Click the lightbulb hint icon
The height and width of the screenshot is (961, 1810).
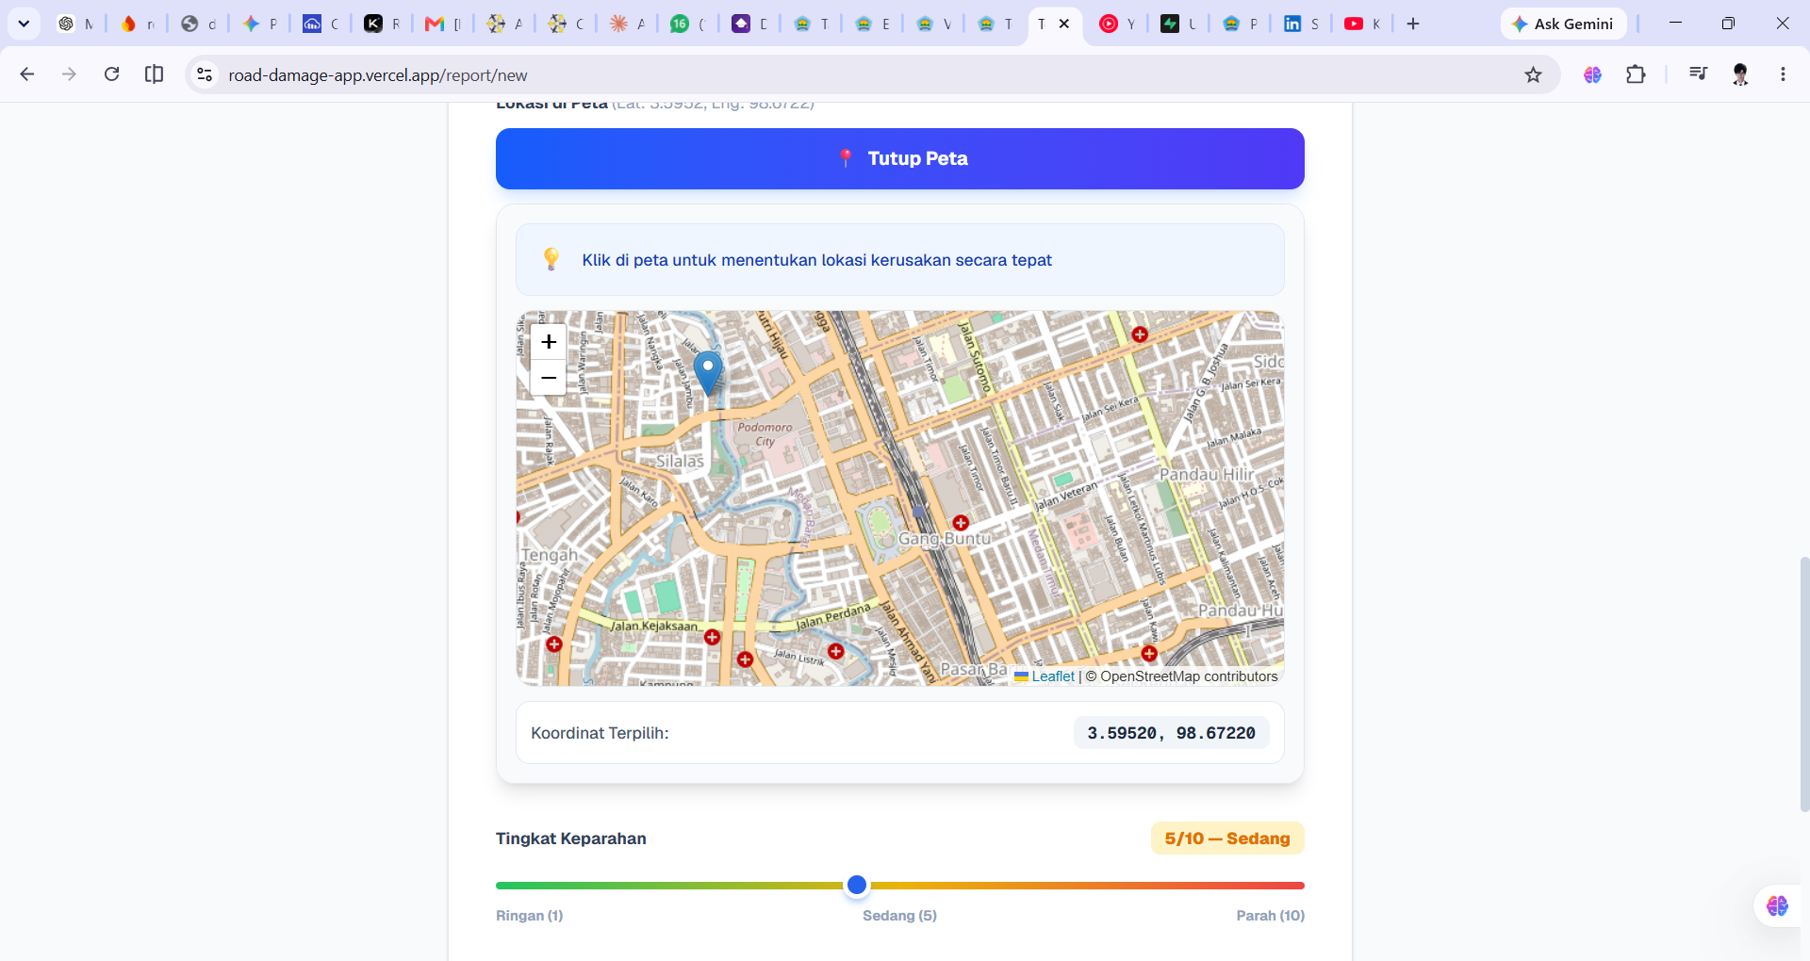(551, 259)
